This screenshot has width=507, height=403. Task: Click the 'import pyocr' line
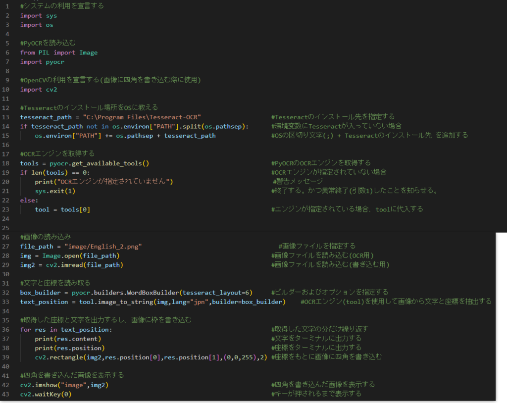42,62
